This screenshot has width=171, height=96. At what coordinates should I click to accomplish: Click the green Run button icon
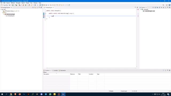(x=13, y=5)
